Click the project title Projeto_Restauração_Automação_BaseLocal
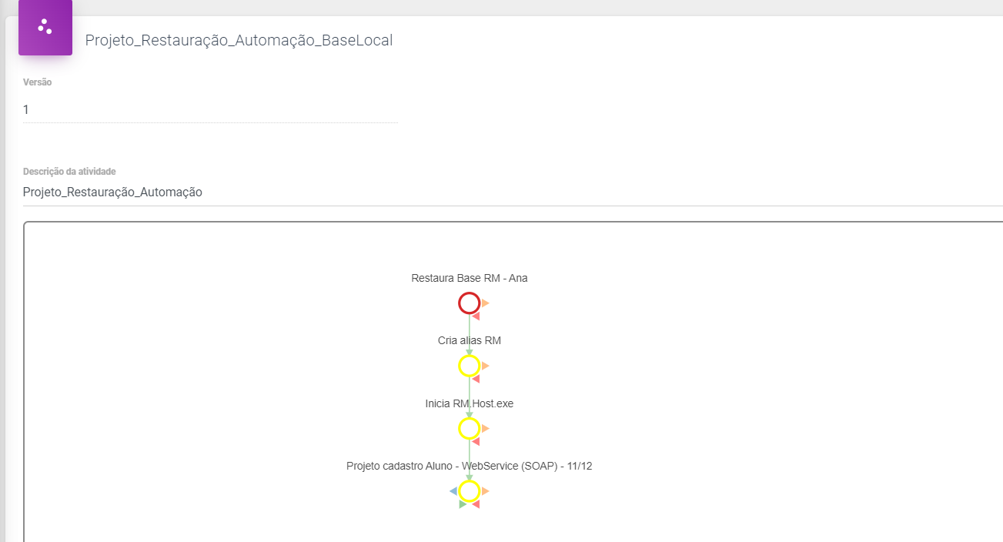 point(239,41)
